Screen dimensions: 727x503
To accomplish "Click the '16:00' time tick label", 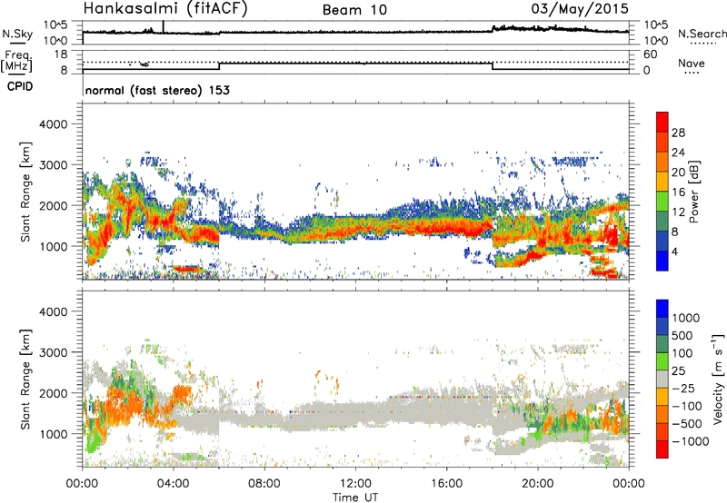I will pyautogui.click(x=446, y=484).
